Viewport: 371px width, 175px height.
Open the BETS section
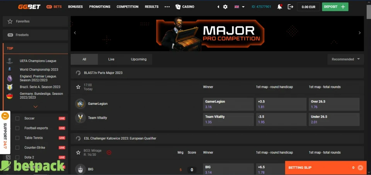pyautogui.click(x=58, y=7)
